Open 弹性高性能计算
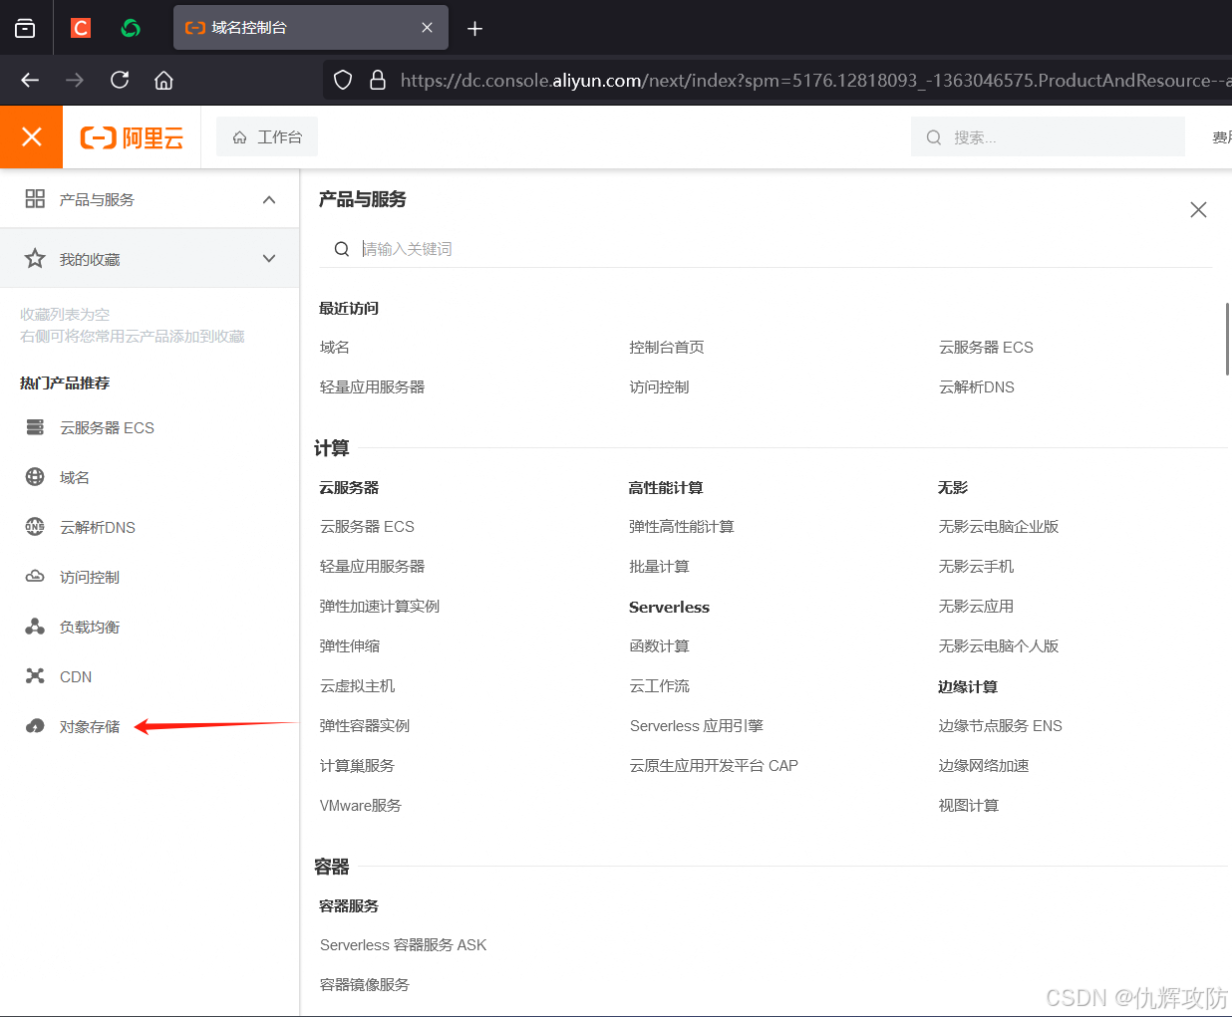Viewport: 1232px width, 1017px height. pyautogui.click(x=682, y=526)
